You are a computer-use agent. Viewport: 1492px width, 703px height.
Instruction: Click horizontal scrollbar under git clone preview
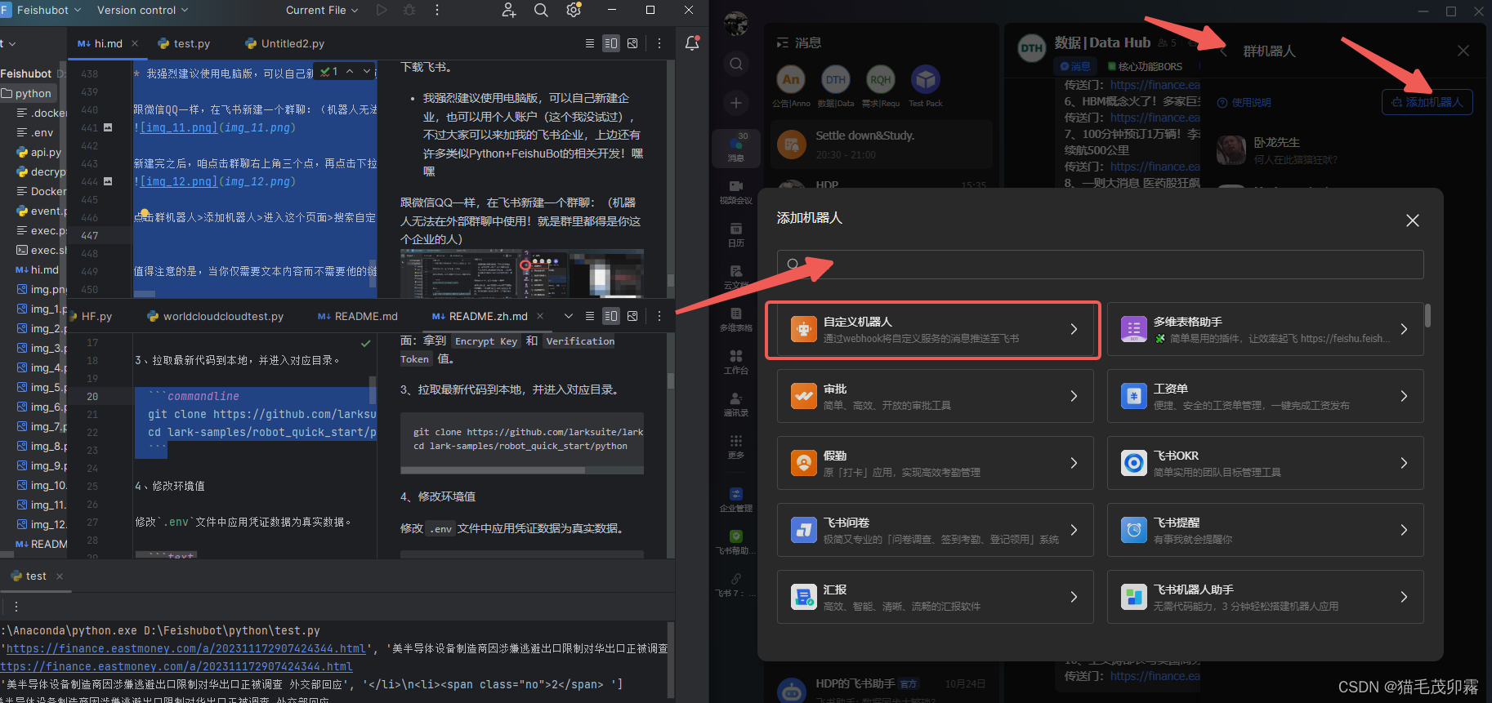(493, 470)
